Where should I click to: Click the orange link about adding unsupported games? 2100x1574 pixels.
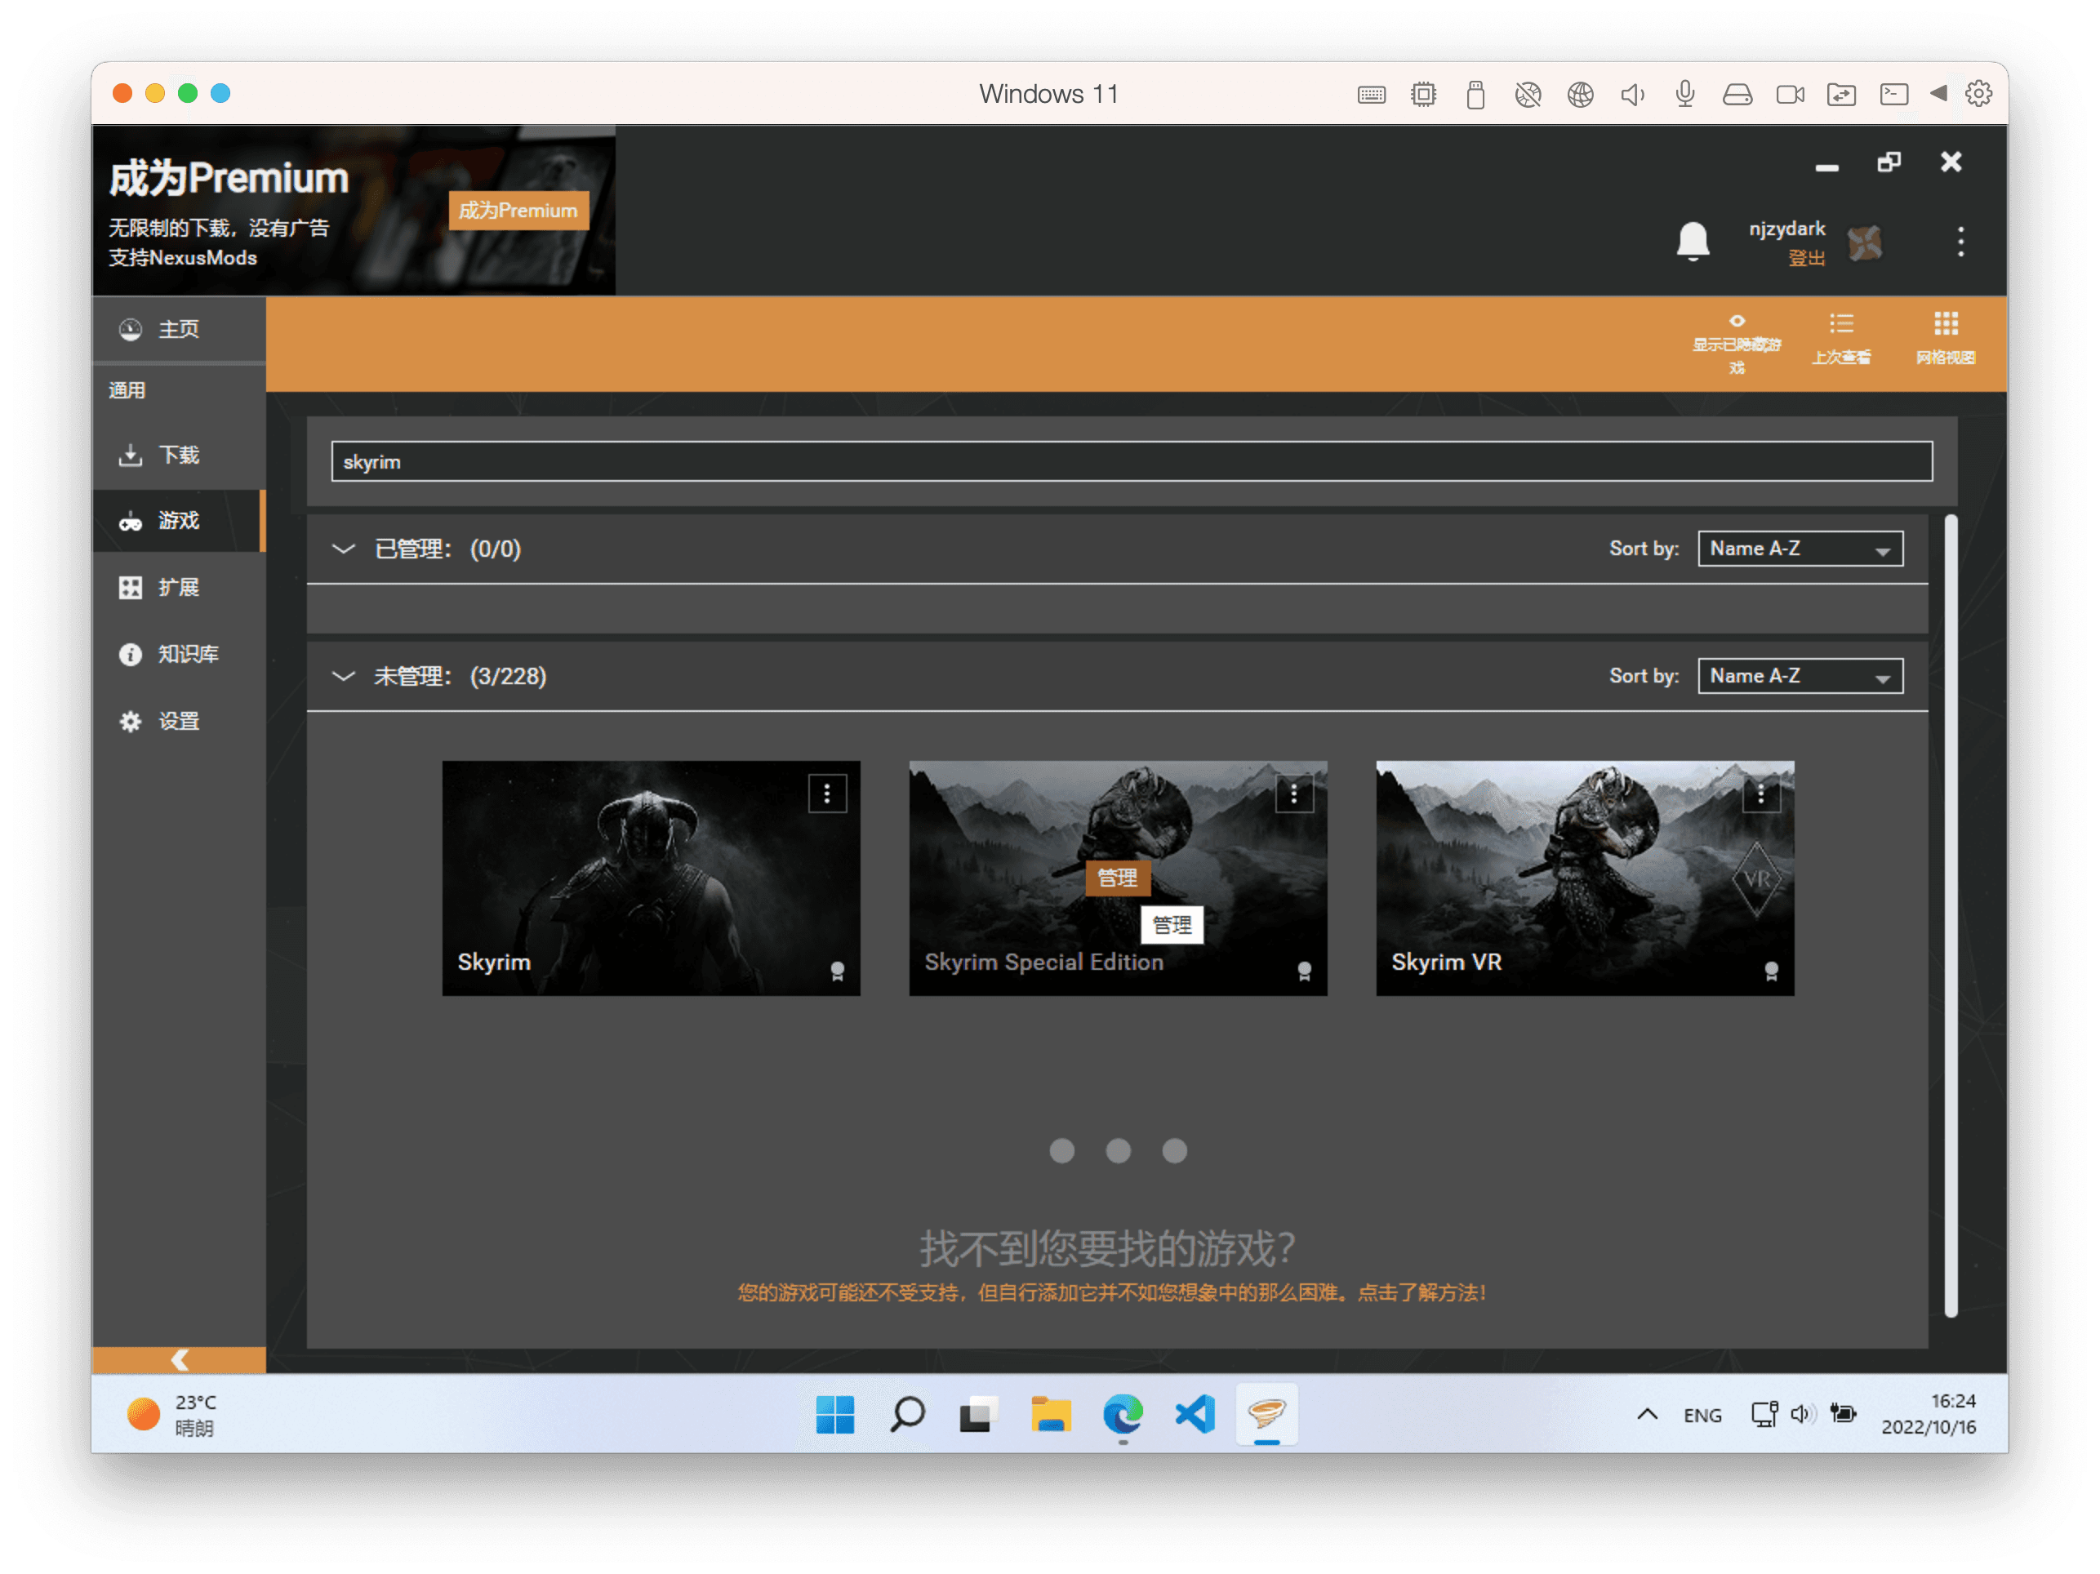pos(1112,1292)
